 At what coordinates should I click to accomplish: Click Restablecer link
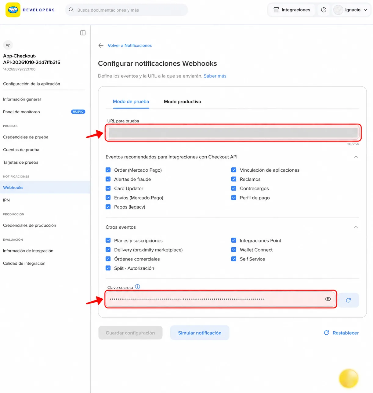[x=341, y=333]
